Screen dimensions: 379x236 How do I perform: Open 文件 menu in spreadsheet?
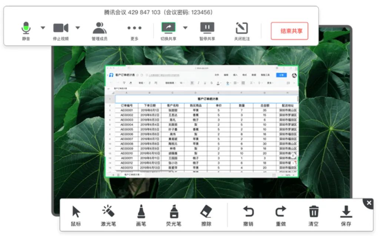click(217, 75)
